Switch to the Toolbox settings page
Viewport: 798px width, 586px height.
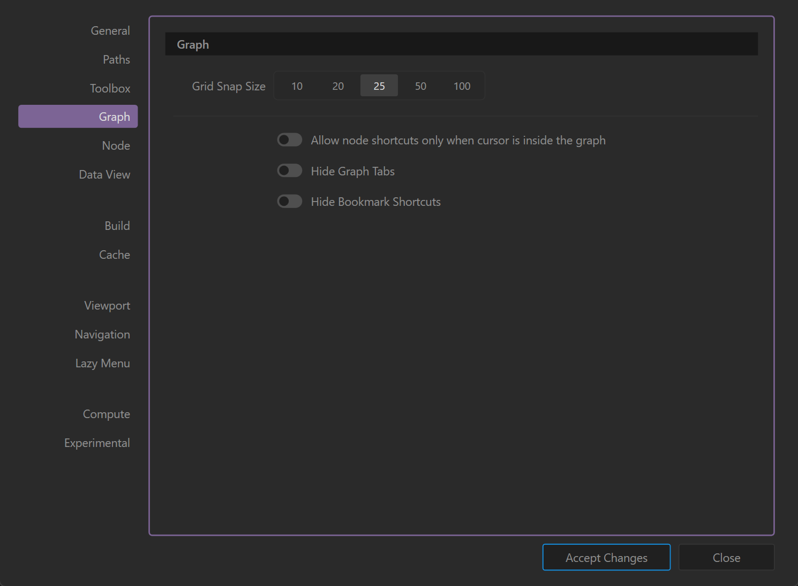[x=110, y=89]
